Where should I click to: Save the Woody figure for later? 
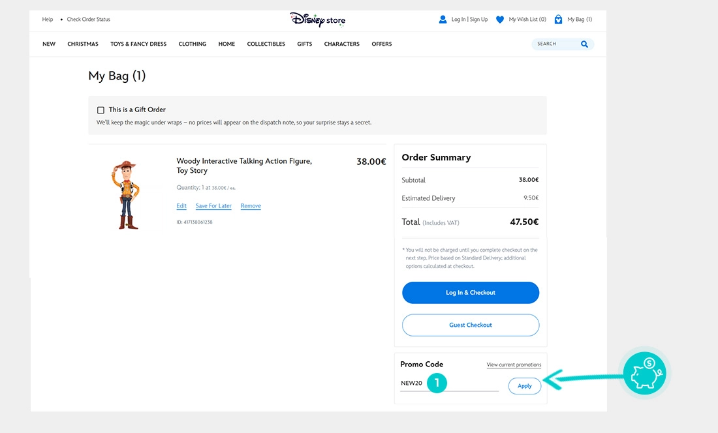tap(213, 205)
